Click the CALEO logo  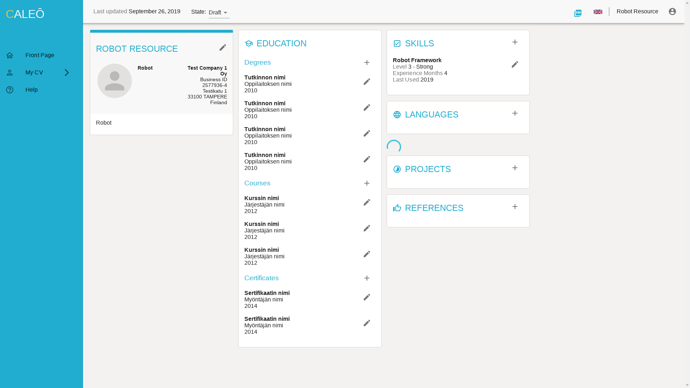pyautogui.click(x=25, y=14)
